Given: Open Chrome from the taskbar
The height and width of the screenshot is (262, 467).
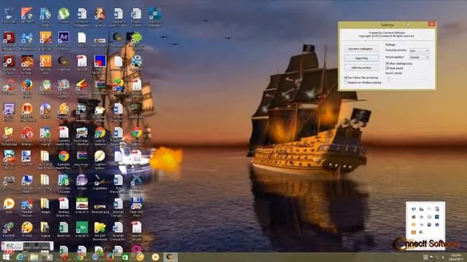Looking at the screenshot, I should coord(80,257).
